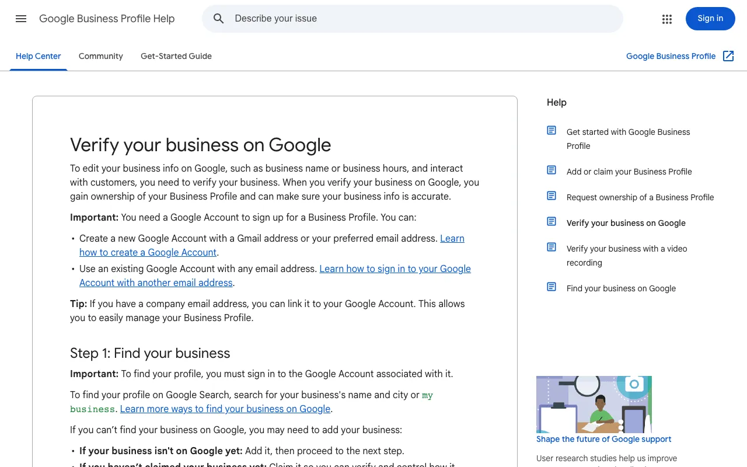The height and width of the screenshot is (467, 747).
Task: Open Verify your business with a video recording
Action: pyautogui.click(x=627, y=256)
